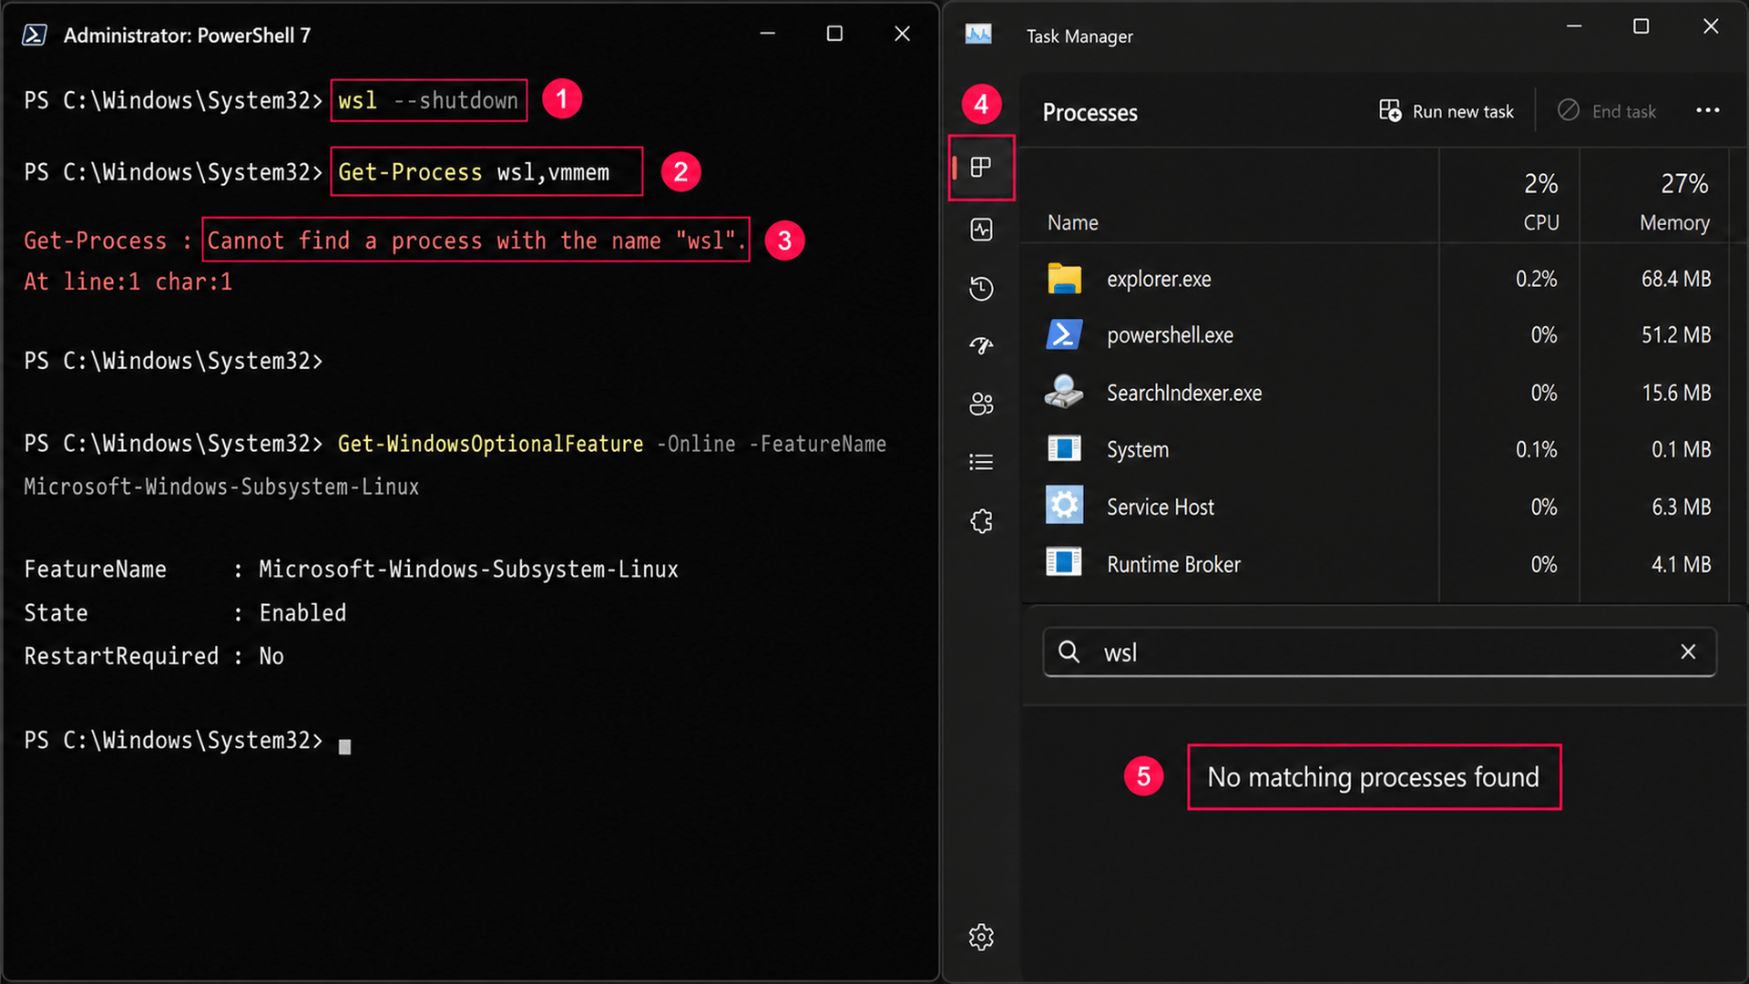The height and width of the screenshot is (984, 1749).
Task: Click the explorer.exe folder icon
Action: 1064,279
